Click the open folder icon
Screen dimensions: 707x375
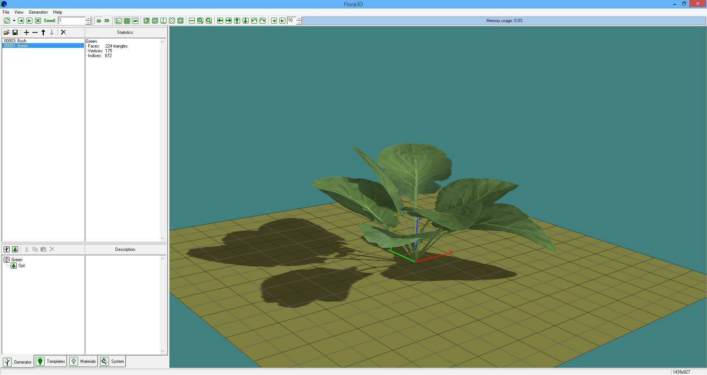[x=7, y=32]
